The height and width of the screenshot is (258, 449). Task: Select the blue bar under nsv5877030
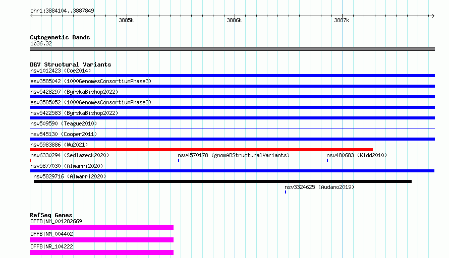tap(232, 171)
